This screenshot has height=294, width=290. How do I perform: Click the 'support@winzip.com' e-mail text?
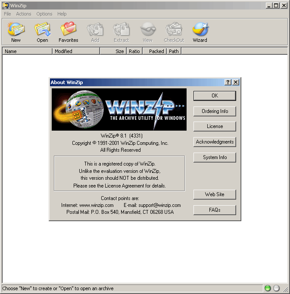click(159, 205)
